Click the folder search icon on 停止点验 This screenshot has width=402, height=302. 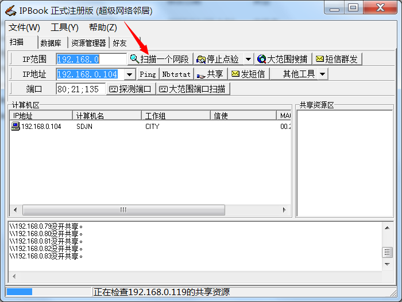coord(201,60)
